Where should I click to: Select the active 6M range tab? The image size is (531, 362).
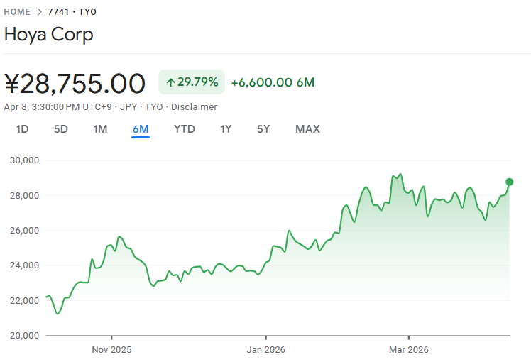tap(141, 129)
